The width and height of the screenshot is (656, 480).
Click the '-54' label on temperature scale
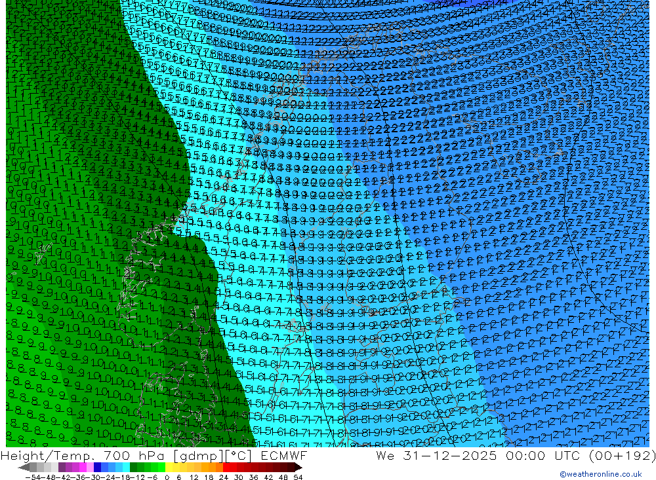(33, 477)
